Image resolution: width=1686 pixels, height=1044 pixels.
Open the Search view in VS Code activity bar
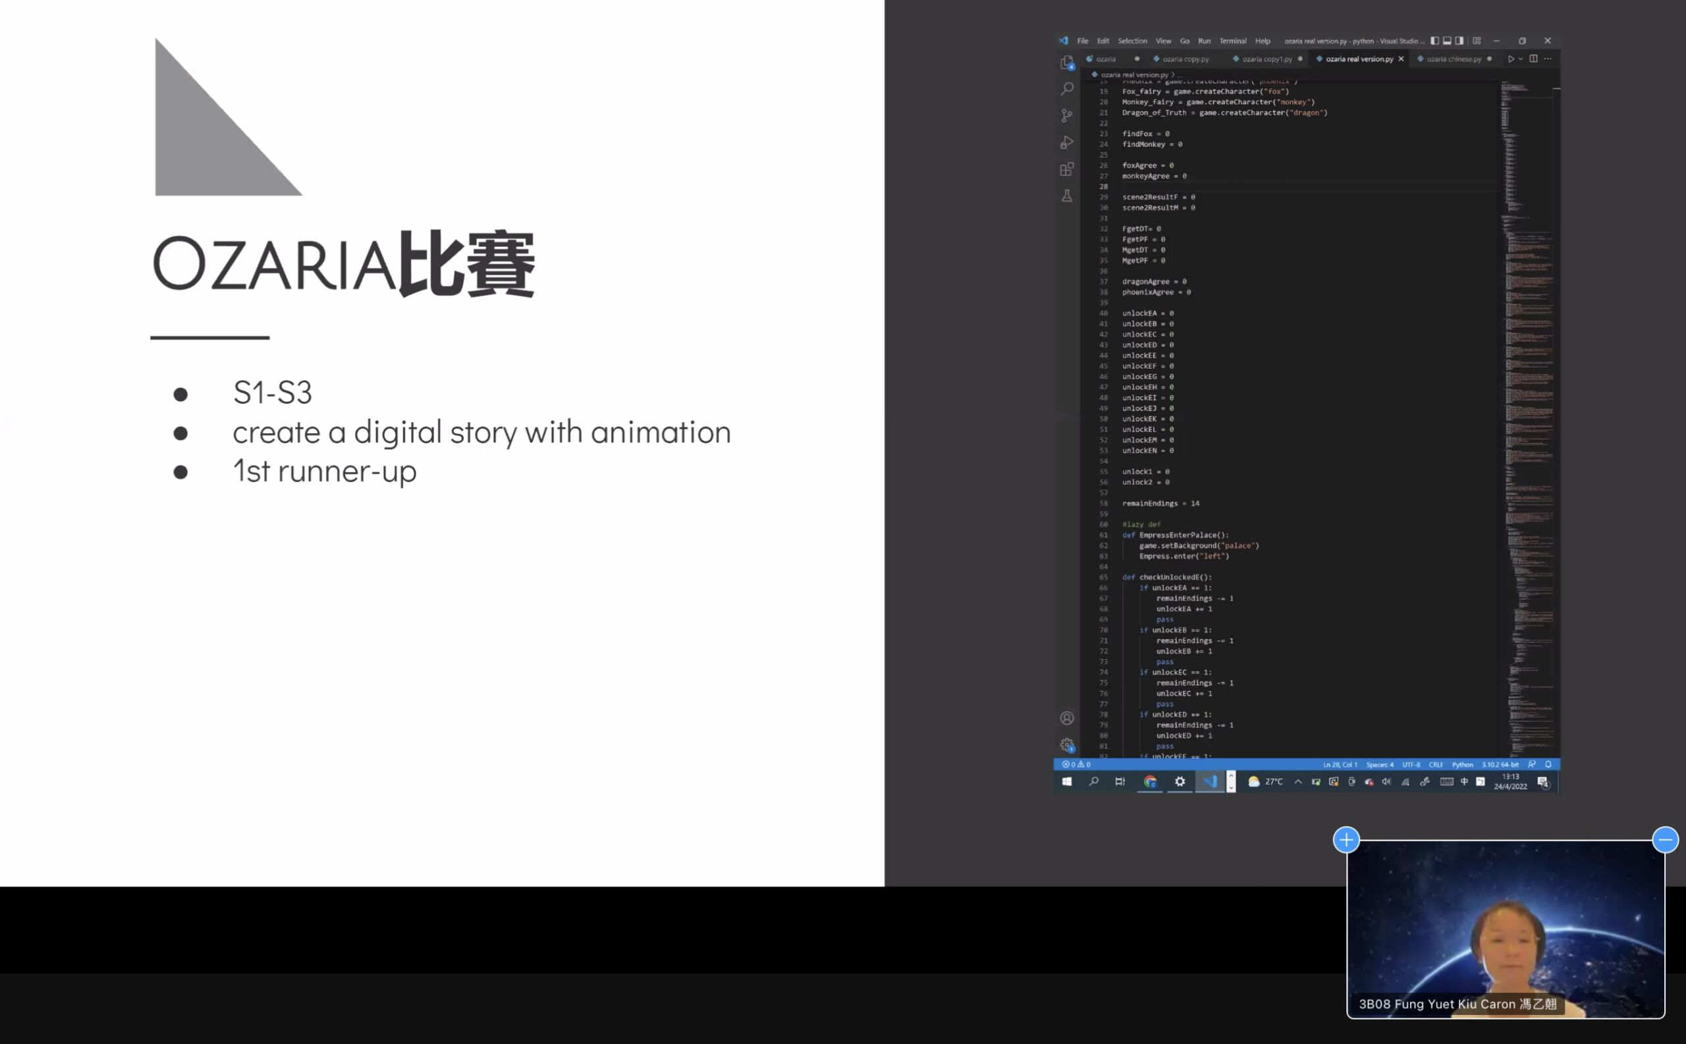point(1067,88)
